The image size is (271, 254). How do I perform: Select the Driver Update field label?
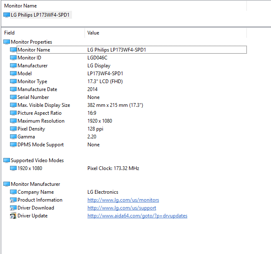[x=32, y=216]
